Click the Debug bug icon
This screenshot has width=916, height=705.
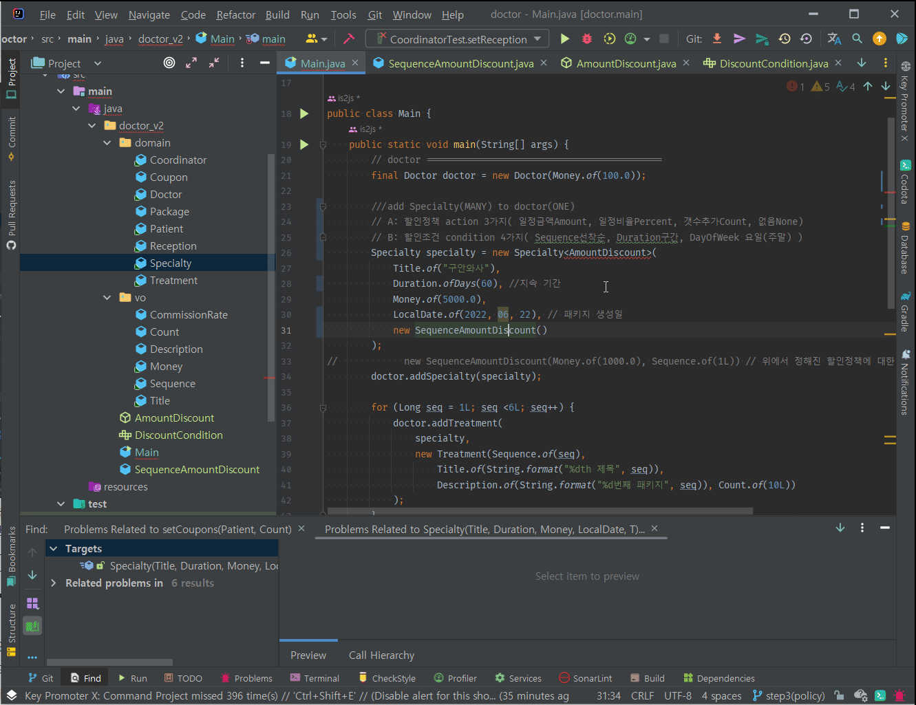tap(587, 39)
